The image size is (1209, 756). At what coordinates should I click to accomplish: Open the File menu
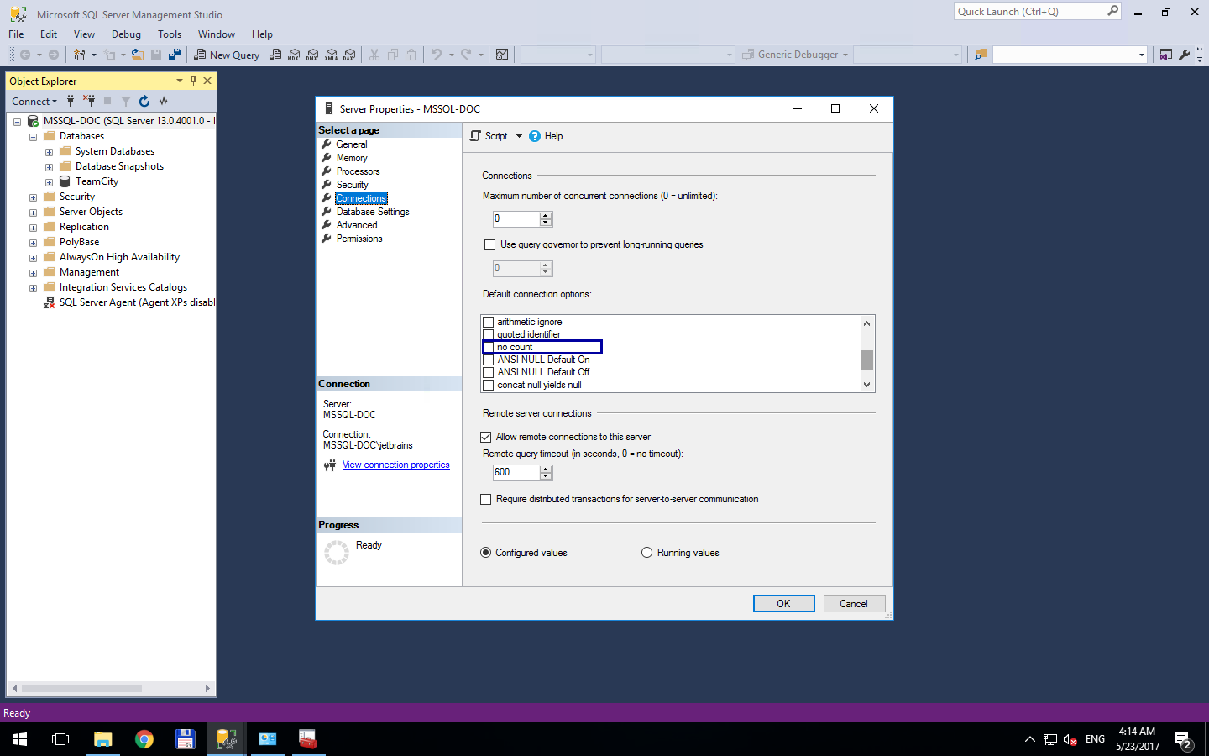(16, 34)
